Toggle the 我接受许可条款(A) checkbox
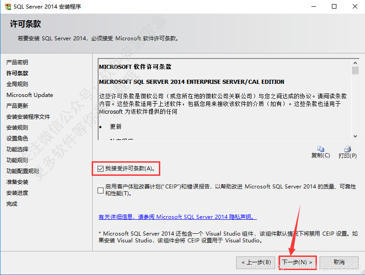 (x=101, y=169)
